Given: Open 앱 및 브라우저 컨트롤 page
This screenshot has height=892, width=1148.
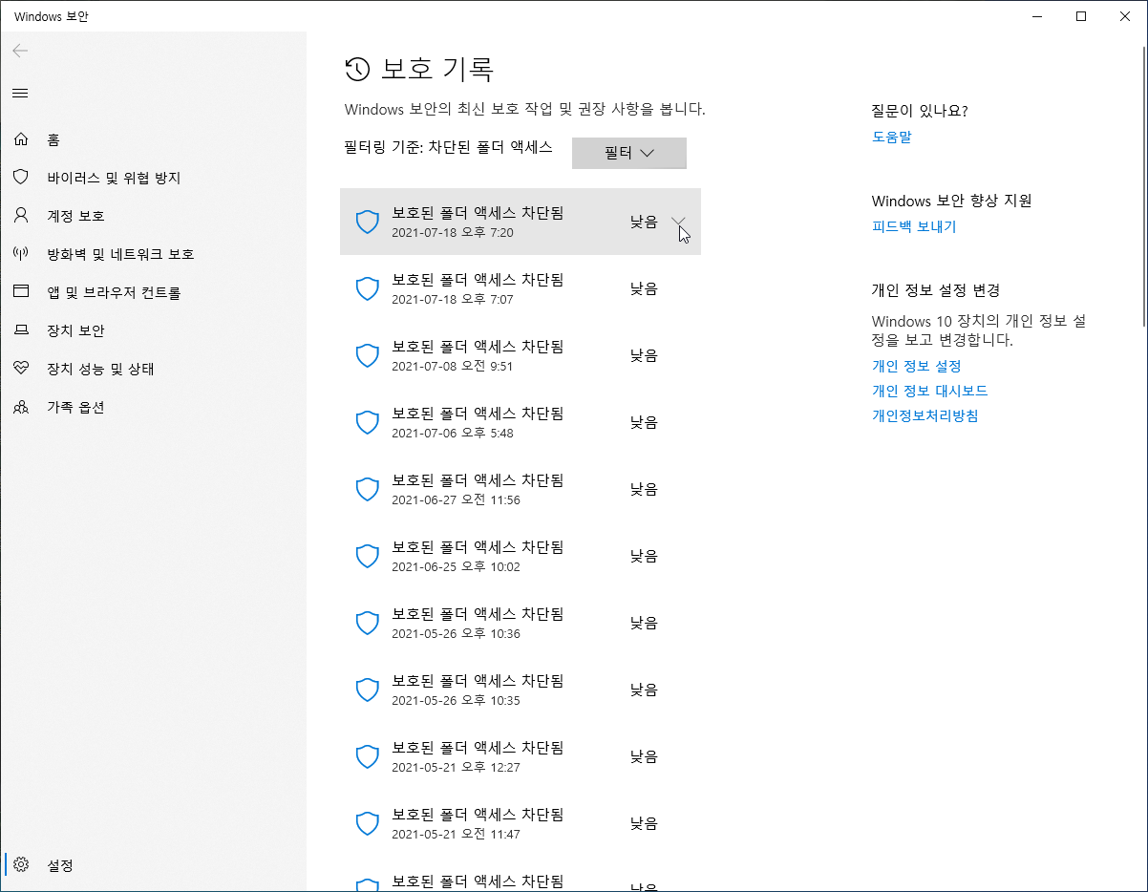Looking at the screenshot, I should pos(114,292).
